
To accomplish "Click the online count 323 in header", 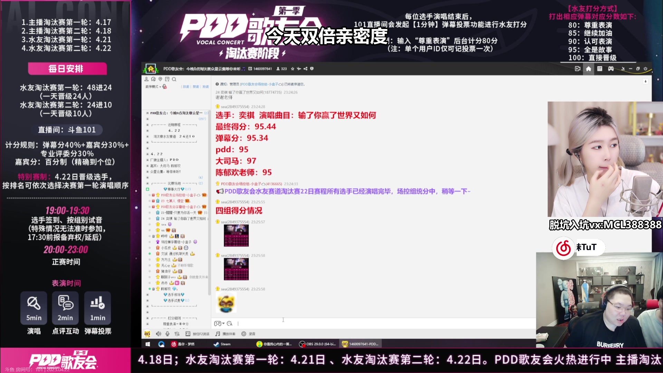I will point(281,69).
